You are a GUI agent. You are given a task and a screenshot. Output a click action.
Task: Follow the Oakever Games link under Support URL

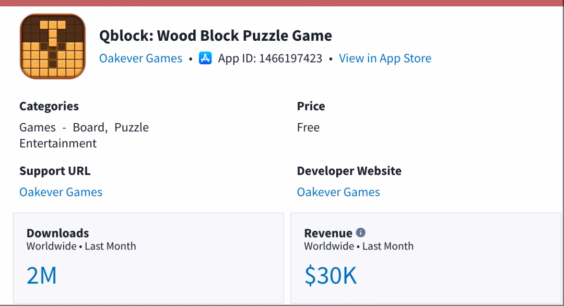pyautogui.click(x=61, y=192)
